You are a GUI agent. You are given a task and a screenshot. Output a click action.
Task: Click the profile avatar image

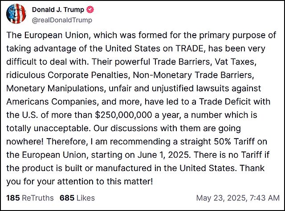[16, 14]
